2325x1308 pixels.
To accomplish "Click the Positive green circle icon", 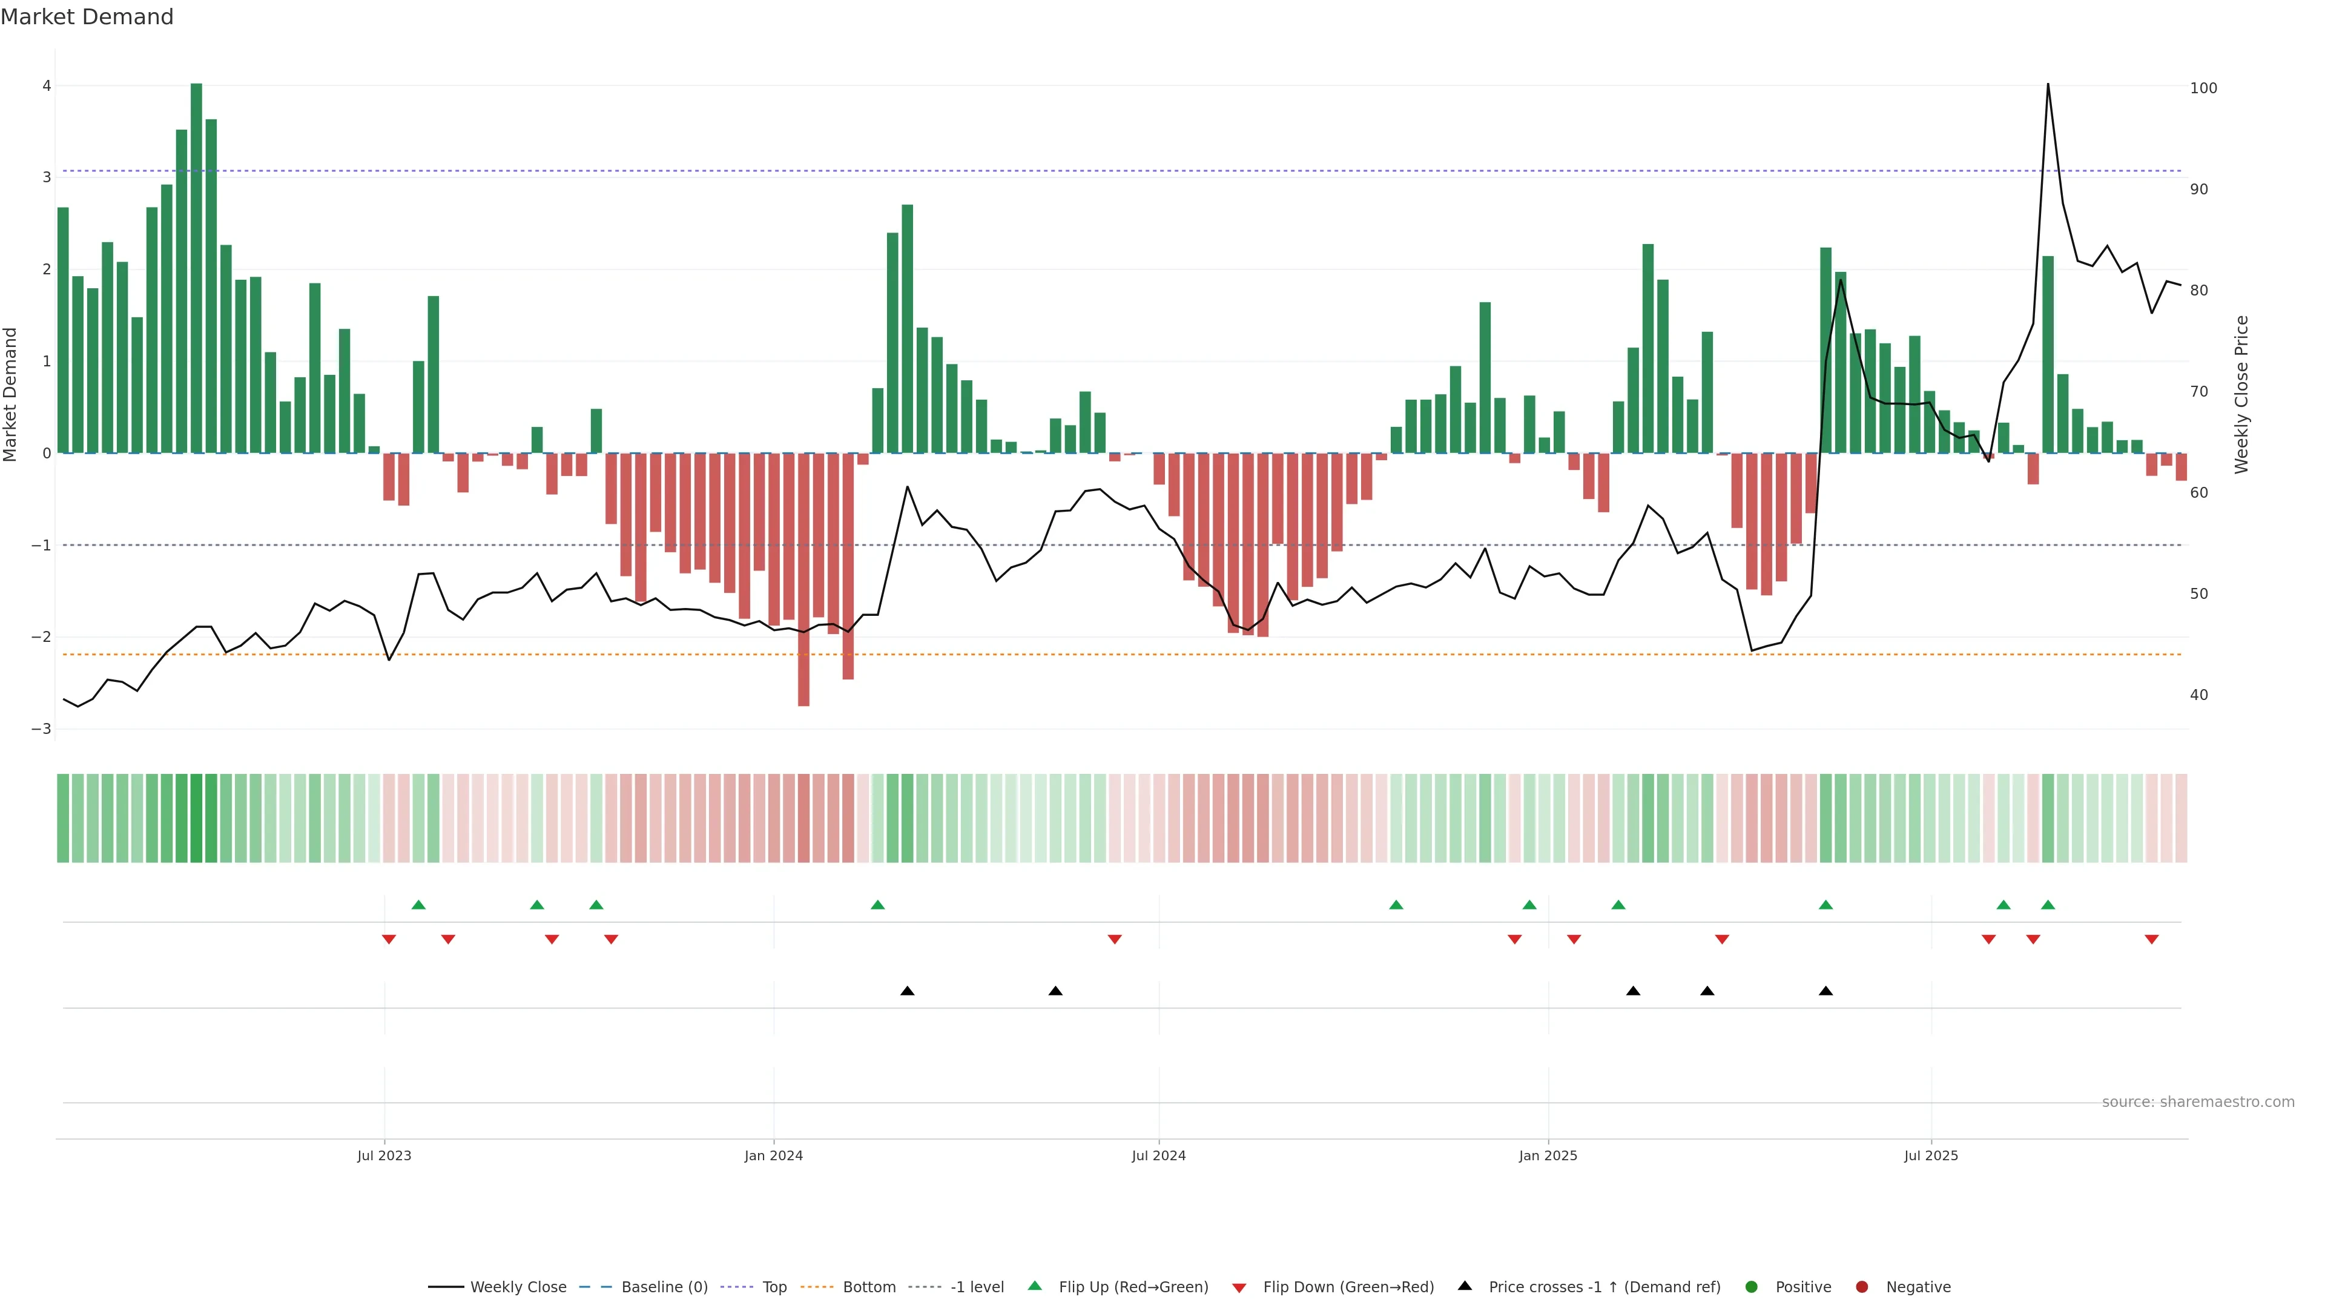I will click(x=1752, y=1286).
